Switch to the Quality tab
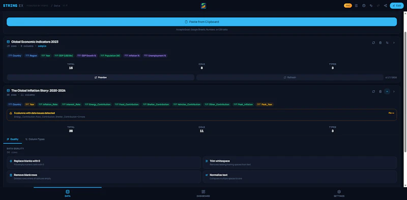The height and width of the screenshot is (200, 407). [12, 139]
